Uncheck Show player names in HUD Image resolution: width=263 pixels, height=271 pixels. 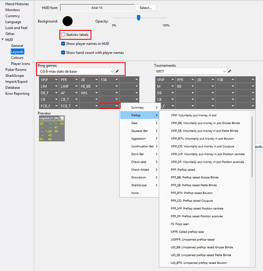click(x=63, y=43)
